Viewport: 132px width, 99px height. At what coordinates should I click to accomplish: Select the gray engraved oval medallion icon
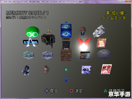(104, 55)
